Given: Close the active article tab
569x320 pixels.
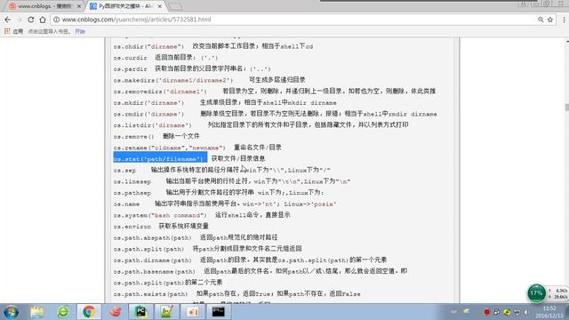Looking at the screenshot, I should 160,6.
